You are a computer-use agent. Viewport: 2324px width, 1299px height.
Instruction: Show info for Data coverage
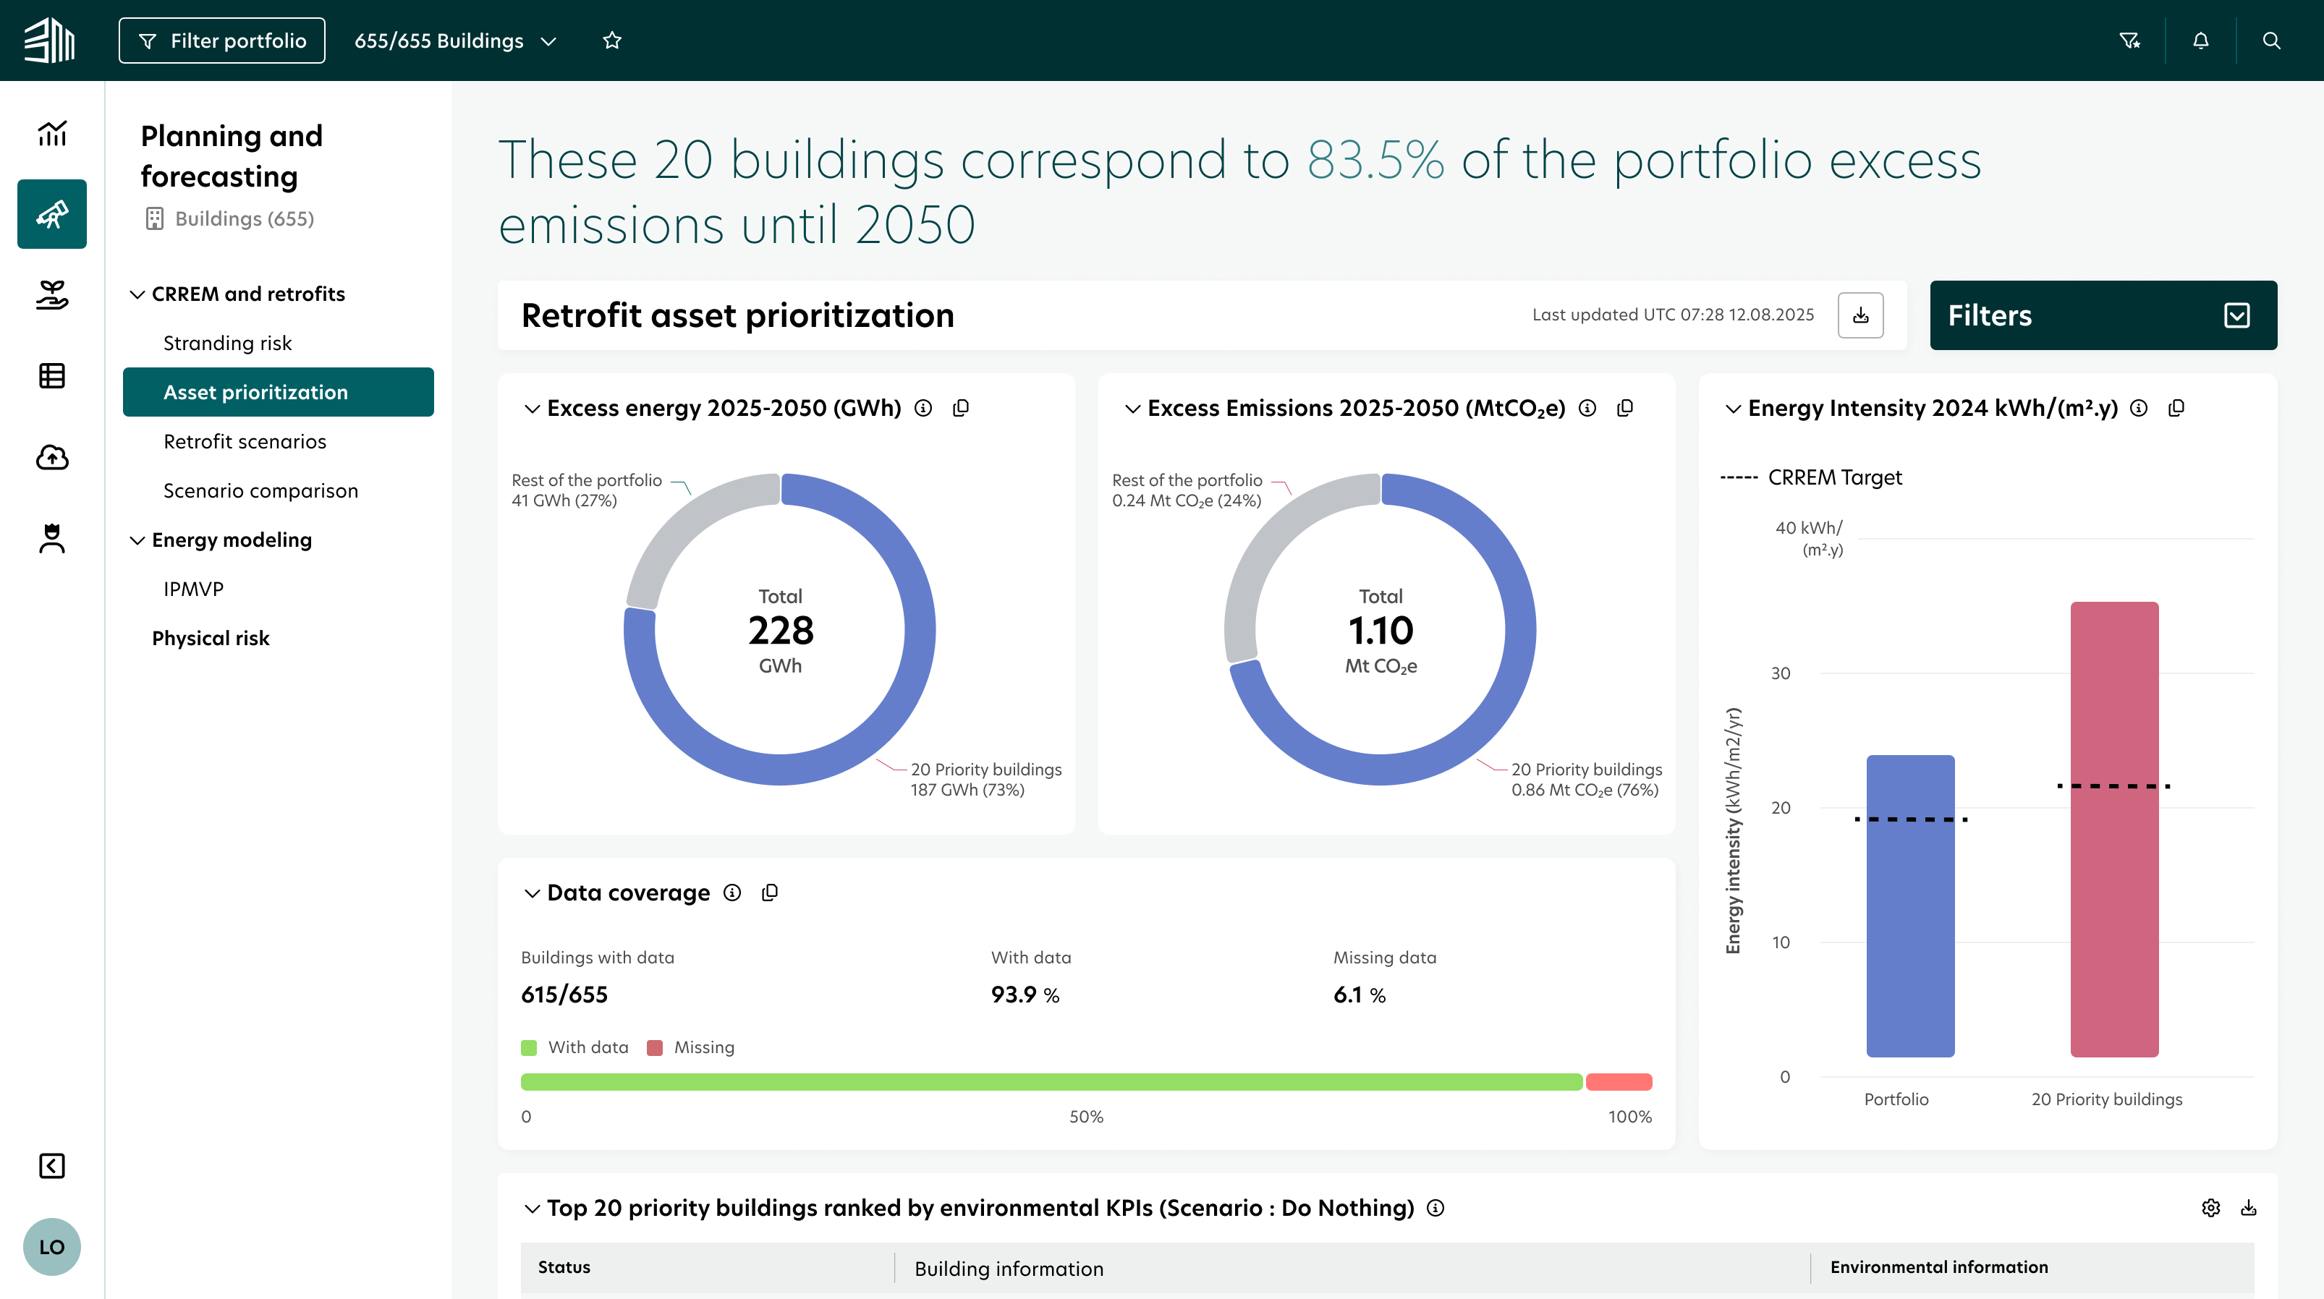(x=732, y=893)
